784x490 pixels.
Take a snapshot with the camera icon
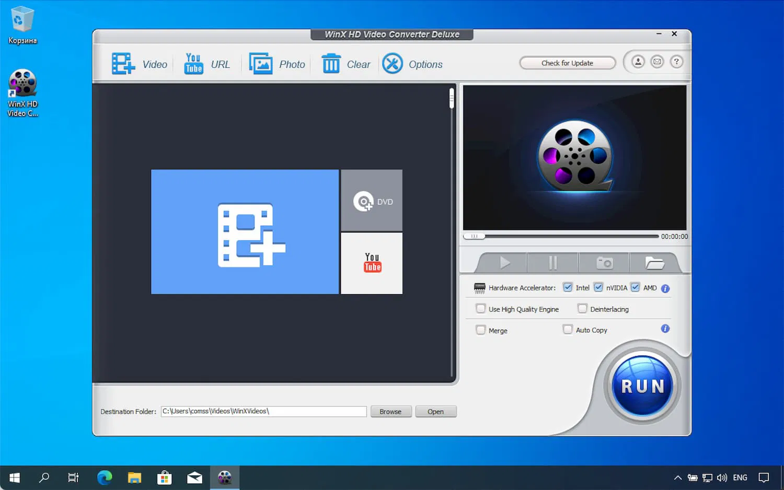point(604,263)
